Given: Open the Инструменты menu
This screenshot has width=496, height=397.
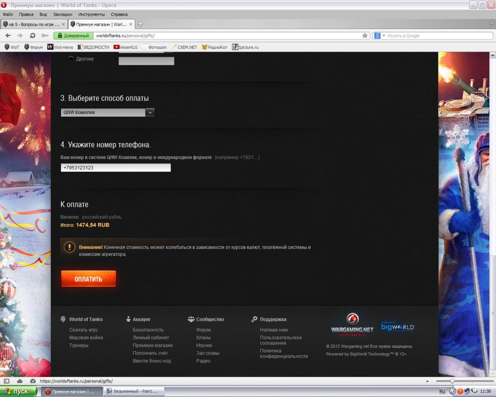Looking at the screenshot, I should click(x=91, y=14).
